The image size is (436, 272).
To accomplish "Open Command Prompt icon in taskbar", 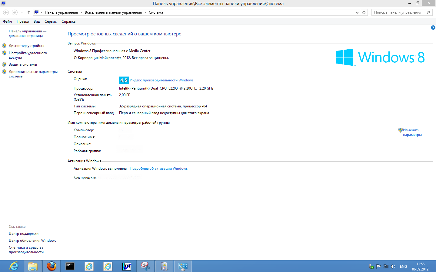I will coord(70,266).
